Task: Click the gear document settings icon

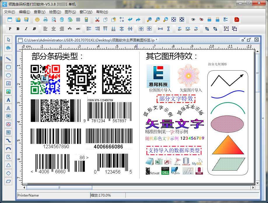Action: tap(37, 20)
